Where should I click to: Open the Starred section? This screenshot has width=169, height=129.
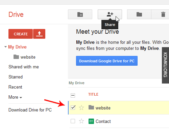(16, 77)
